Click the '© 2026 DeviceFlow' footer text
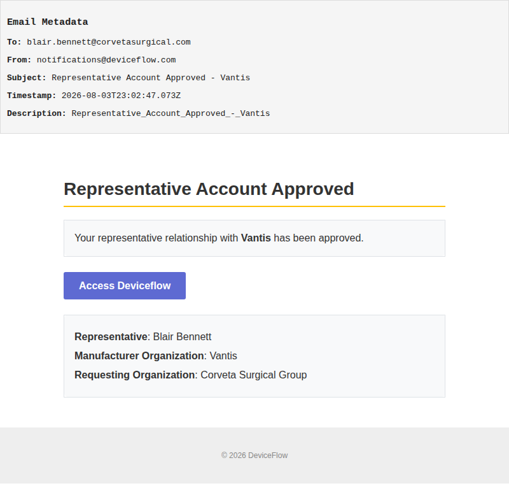 (x=254, y=456)
